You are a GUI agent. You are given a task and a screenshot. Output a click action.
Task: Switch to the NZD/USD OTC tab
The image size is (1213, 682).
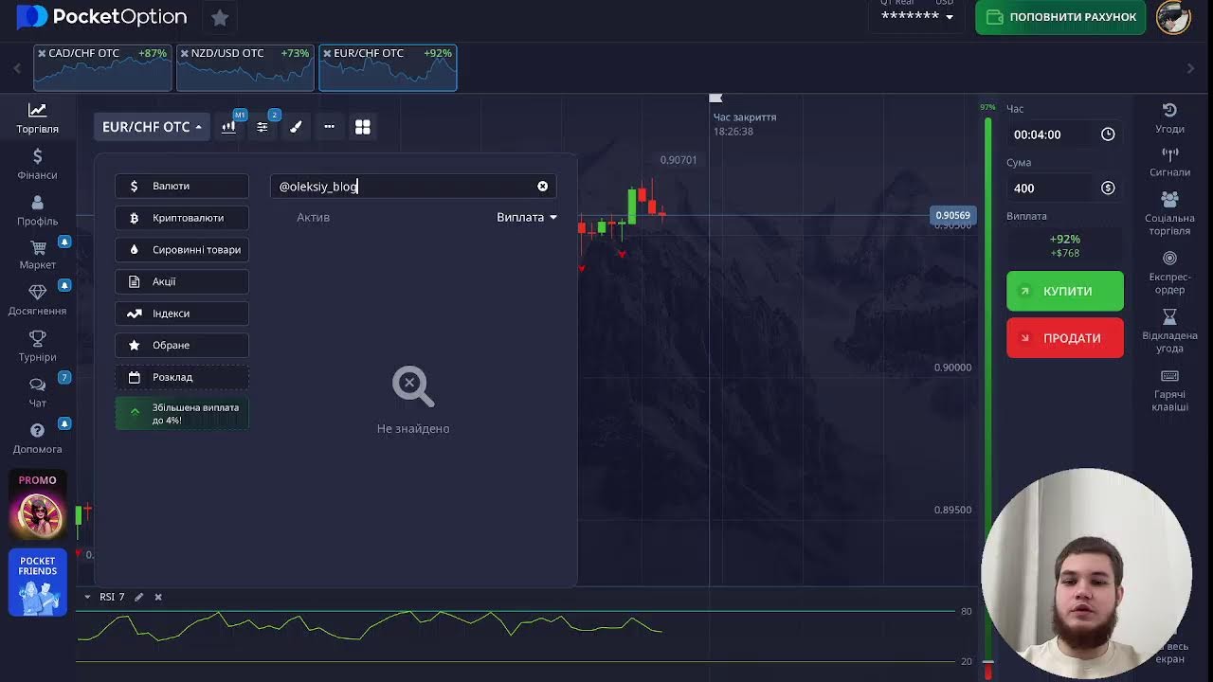coord(244,67)
